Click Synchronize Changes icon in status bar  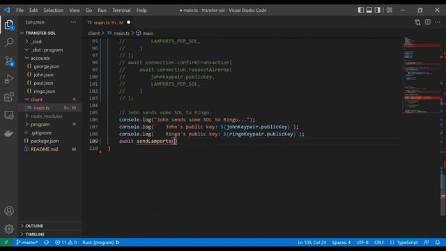[47, 243]
